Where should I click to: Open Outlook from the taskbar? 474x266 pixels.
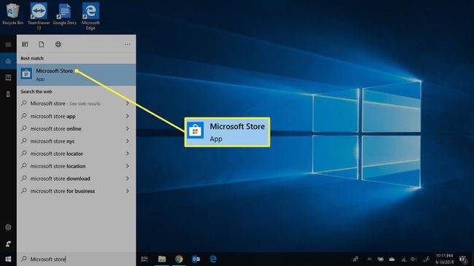[196, 259]
